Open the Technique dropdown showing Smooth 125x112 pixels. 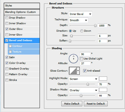79,20
